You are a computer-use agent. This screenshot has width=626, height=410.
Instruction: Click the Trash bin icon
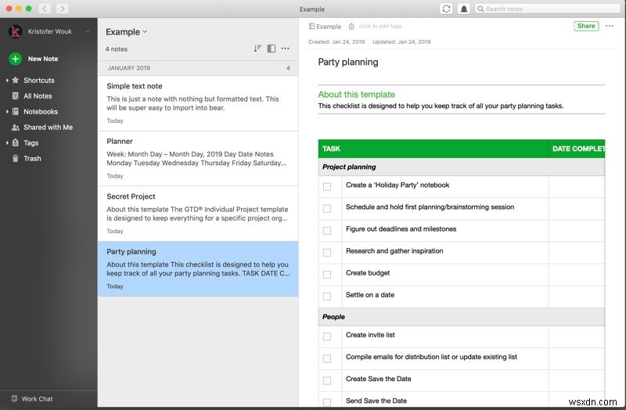click(x=16, y=159)
